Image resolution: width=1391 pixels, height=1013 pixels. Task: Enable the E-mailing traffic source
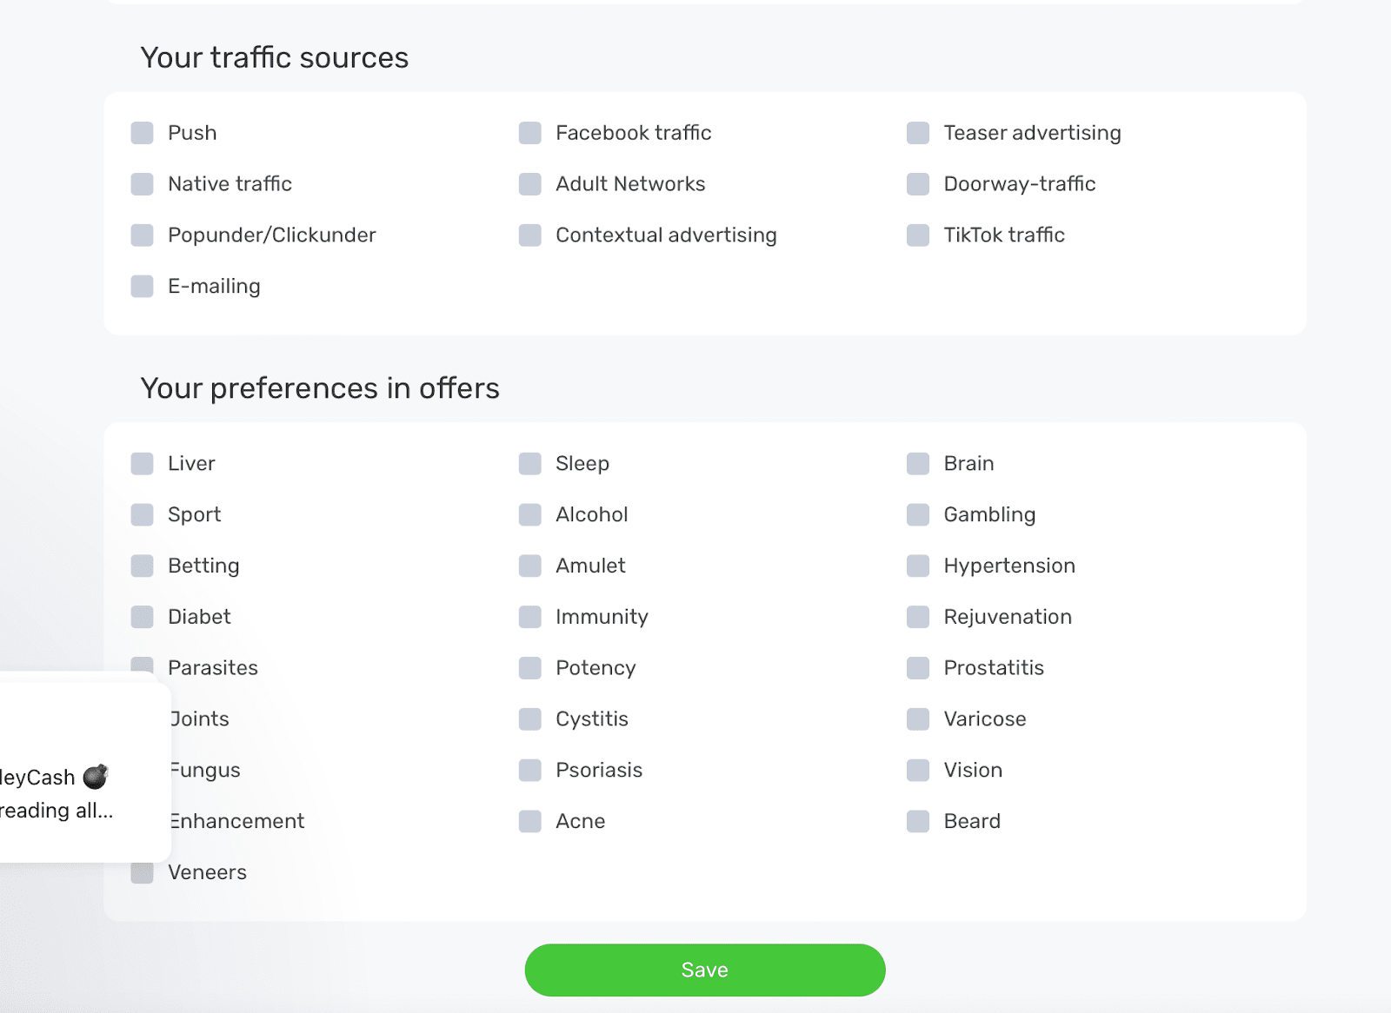coord(142,287)
